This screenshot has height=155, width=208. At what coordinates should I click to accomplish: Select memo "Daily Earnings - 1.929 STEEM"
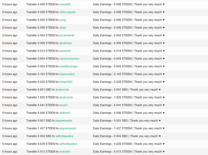point(112,97)
